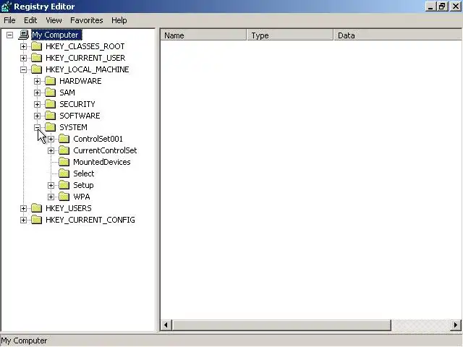Expand the HKEY_CURRENT_USER node
The width and height of the screenshot is (463, 347).
point(23,58)
